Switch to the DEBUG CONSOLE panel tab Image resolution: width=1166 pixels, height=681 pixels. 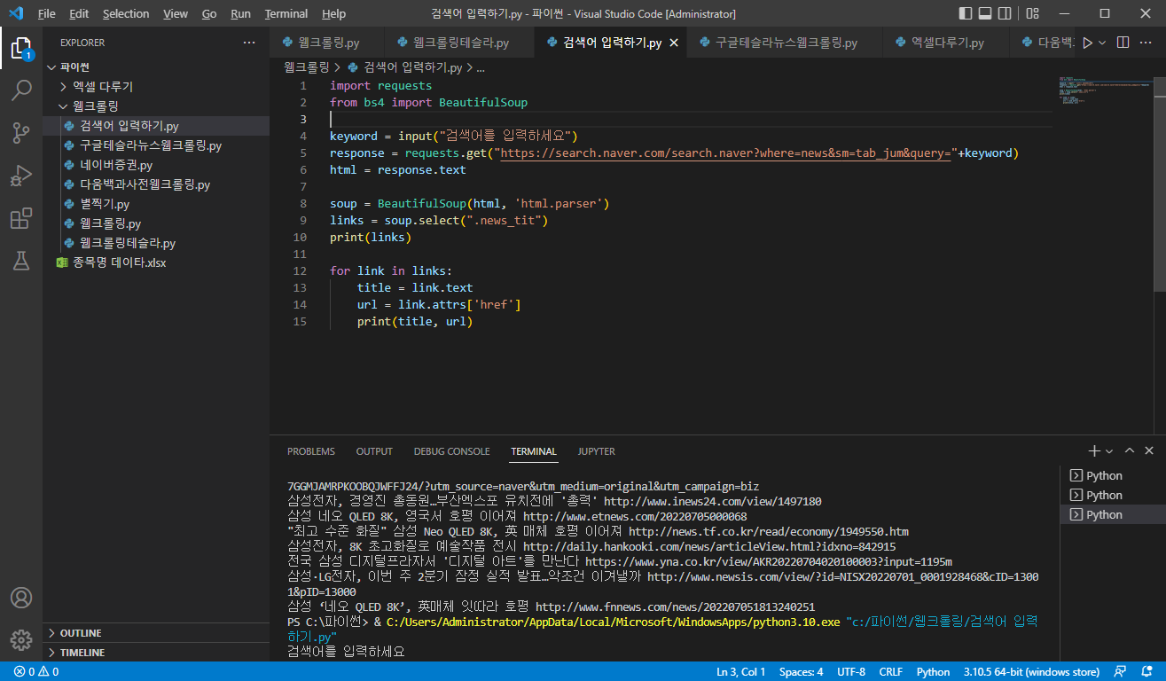[451, 451]
